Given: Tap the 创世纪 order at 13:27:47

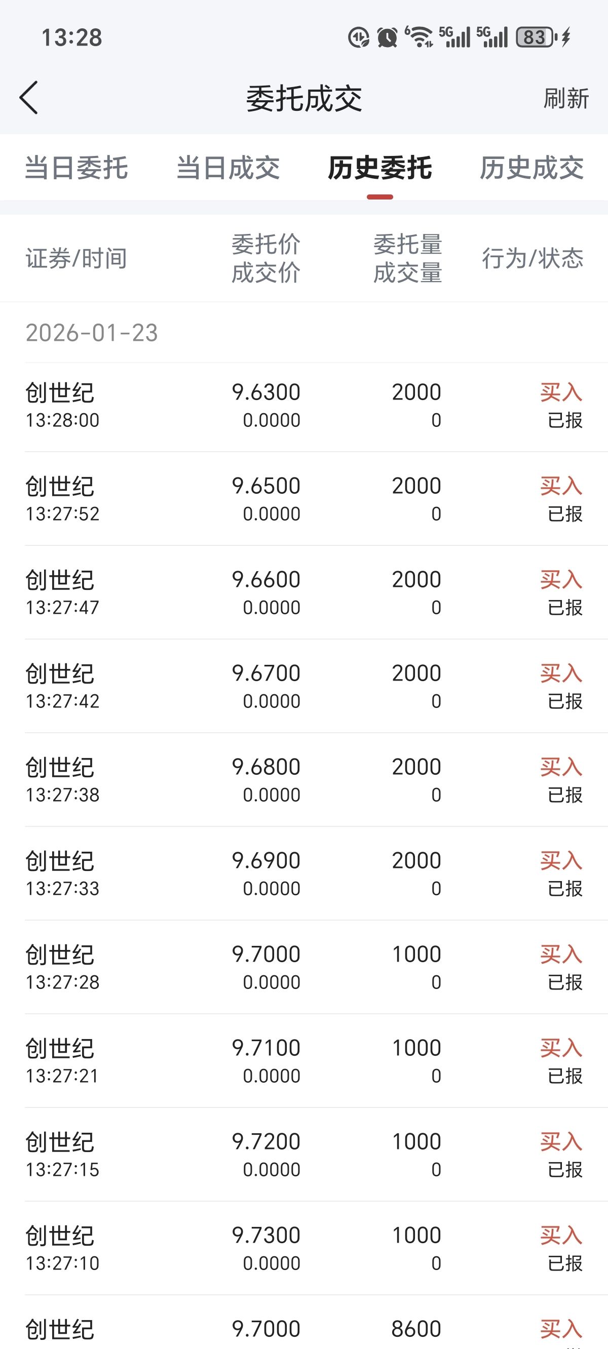Looking at the screenshot, I should (304, 593).
